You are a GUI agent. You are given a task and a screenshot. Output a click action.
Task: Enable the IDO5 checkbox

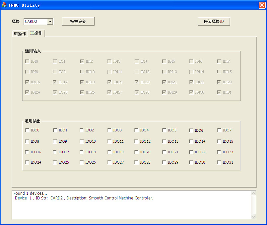[x=164, y=130]
